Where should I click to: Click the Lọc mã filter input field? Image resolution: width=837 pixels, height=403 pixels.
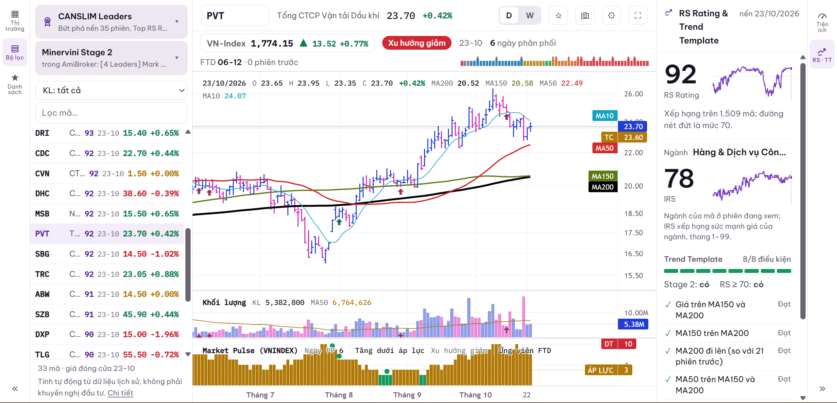111,113
